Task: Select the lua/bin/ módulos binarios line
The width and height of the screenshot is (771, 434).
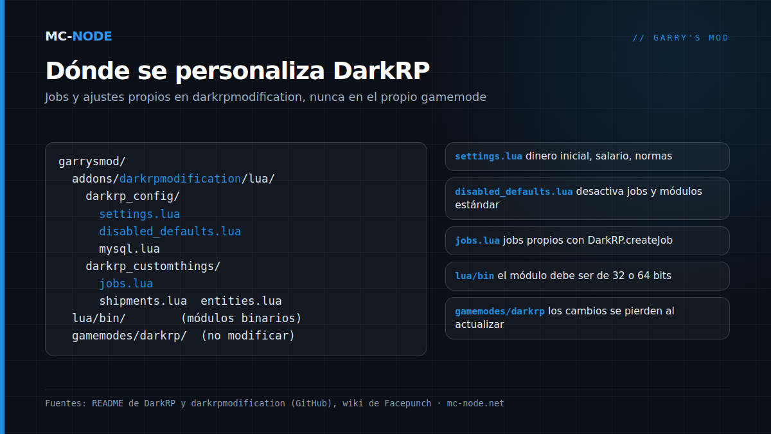Action: click(x=186, y=318)
